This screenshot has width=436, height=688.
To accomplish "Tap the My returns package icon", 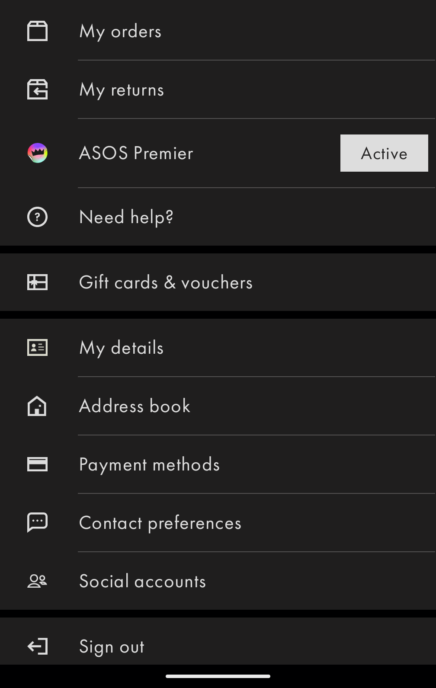I will (x=37, y=90).
